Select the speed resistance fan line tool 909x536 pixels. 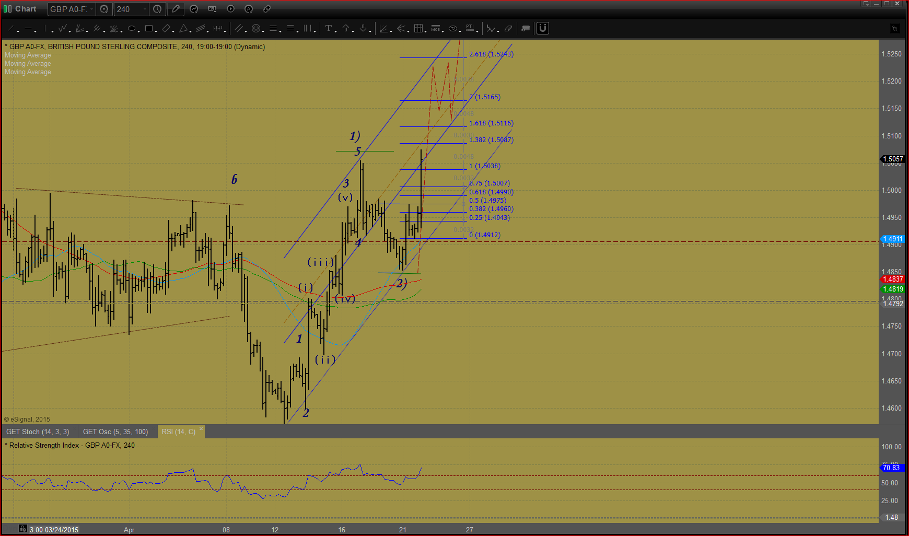click(79, 28)
